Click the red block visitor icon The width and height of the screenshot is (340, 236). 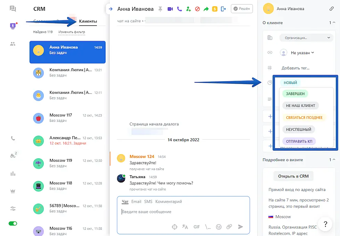tap(197, 9)
